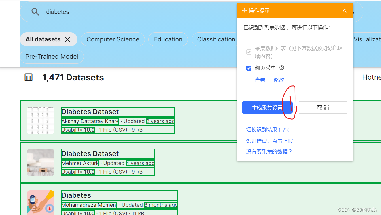This screenshot has width=381, height=215.
Task: Open the Mehmet Akturk dataset thumbnail
Action: point(41,162)
